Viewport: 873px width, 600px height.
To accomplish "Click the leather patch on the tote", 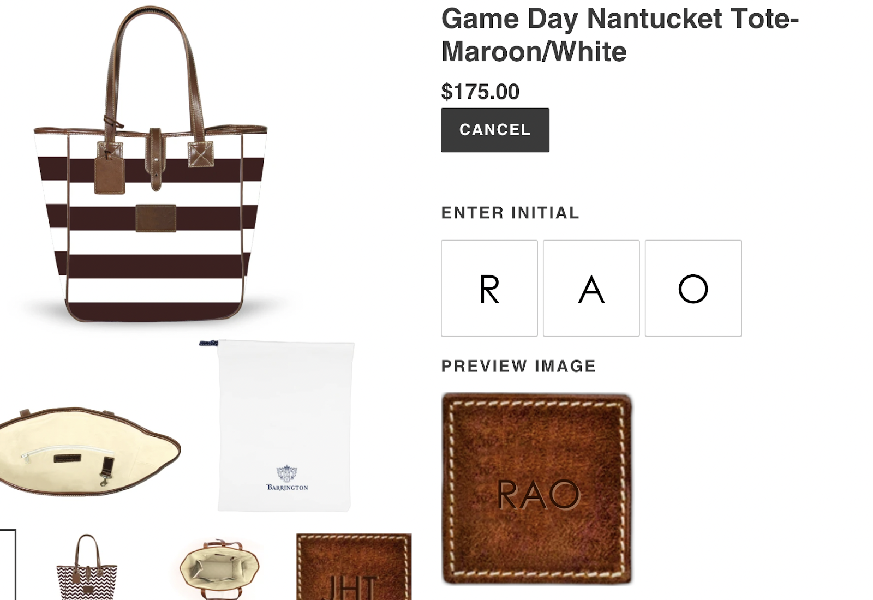I will 156,218.
